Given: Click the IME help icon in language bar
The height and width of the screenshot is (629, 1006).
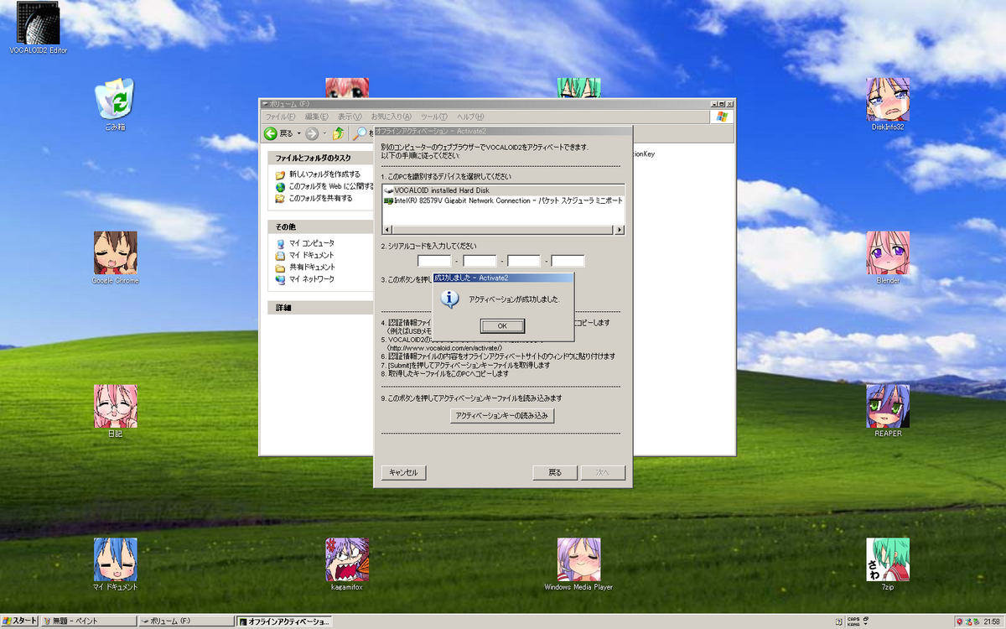Looking at the screenshot, I should 838,621.
